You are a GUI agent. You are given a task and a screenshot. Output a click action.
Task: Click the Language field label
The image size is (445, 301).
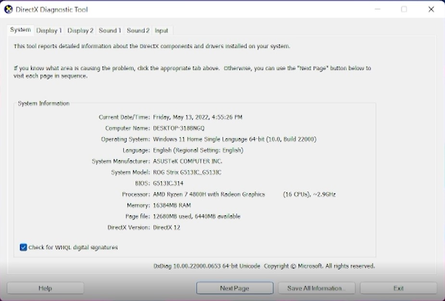(x=136, y=150)
